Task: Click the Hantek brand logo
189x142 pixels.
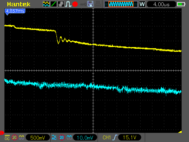Action: [x=19, y=4]
